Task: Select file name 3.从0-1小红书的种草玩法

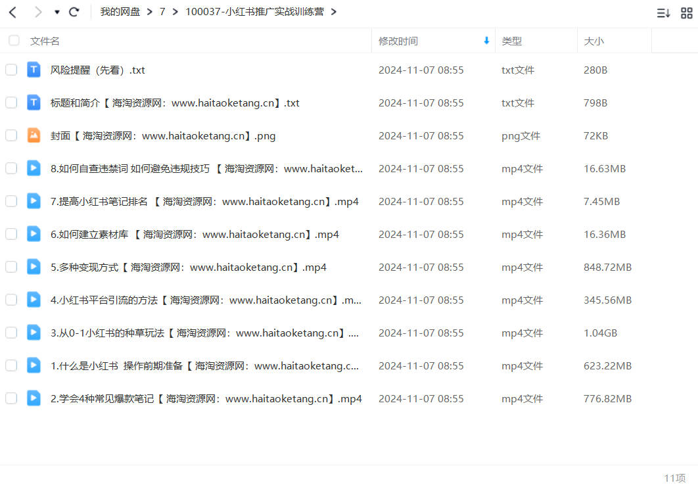Action: pos(204,333)
